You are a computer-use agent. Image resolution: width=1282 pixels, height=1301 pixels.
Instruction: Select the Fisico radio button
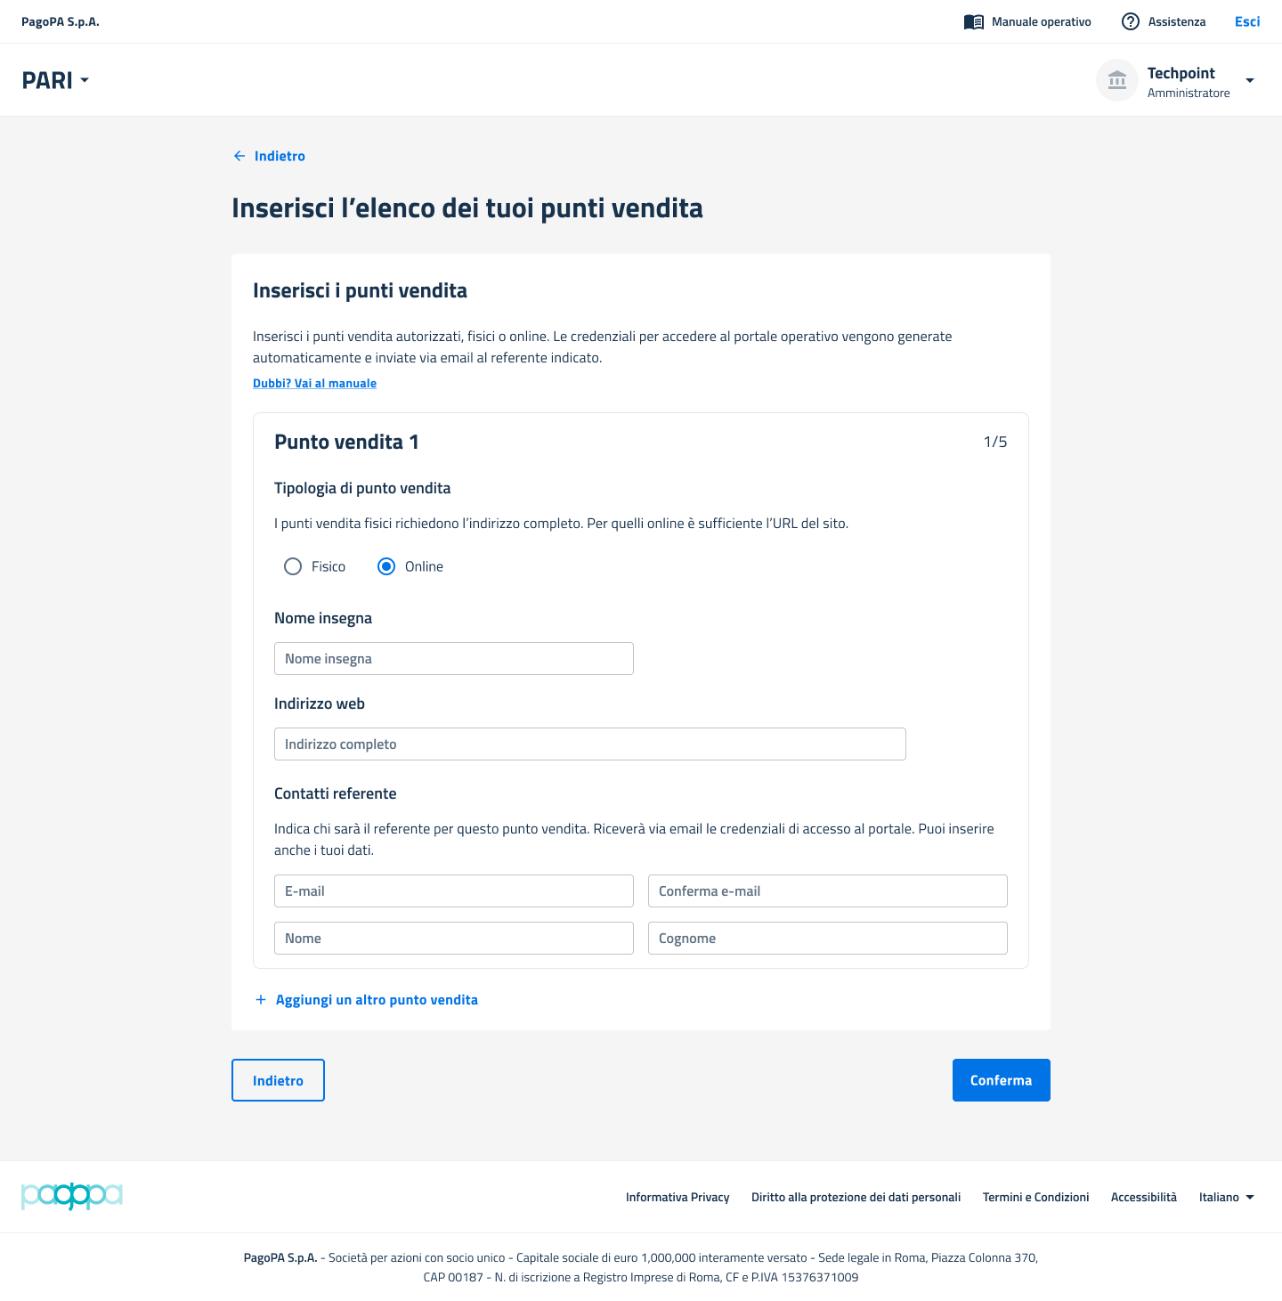coord(293,566)
